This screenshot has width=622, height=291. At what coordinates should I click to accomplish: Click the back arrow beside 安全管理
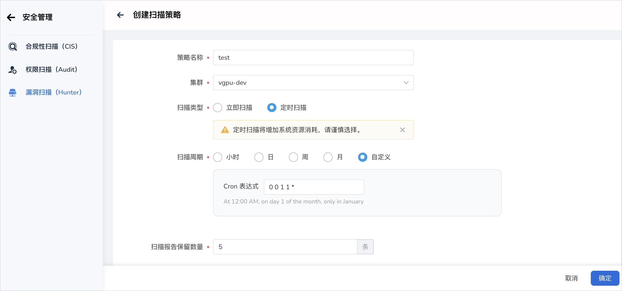[11, 18]
